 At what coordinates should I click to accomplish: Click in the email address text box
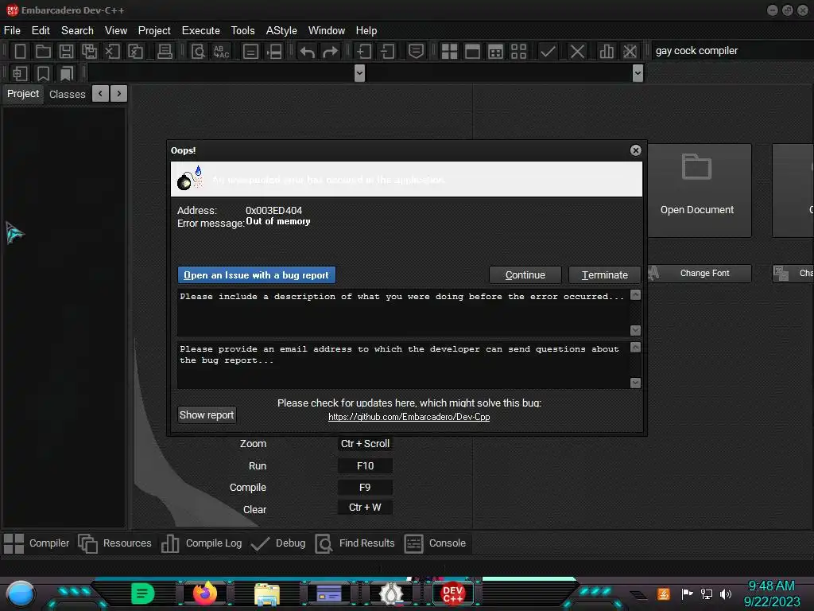(403, 365)
